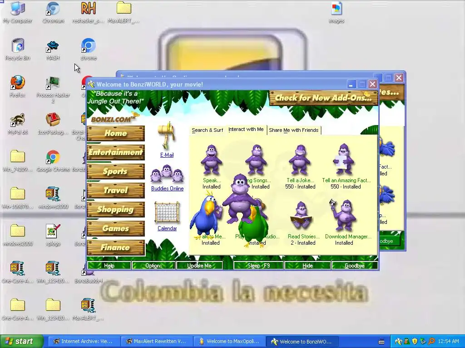
Task: Click the Calendar grid icon
Action: pos(167,212)
